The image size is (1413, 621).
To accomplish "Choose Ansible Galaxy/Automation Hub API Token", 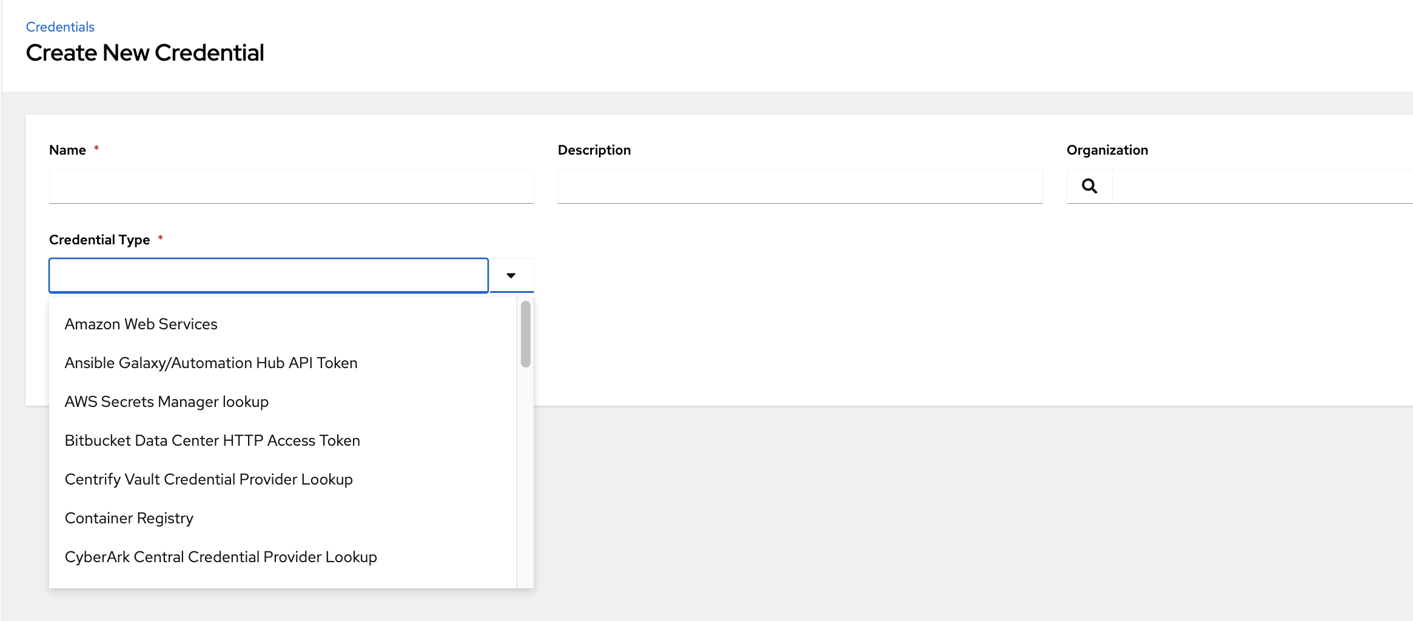I will pos(210,363).
